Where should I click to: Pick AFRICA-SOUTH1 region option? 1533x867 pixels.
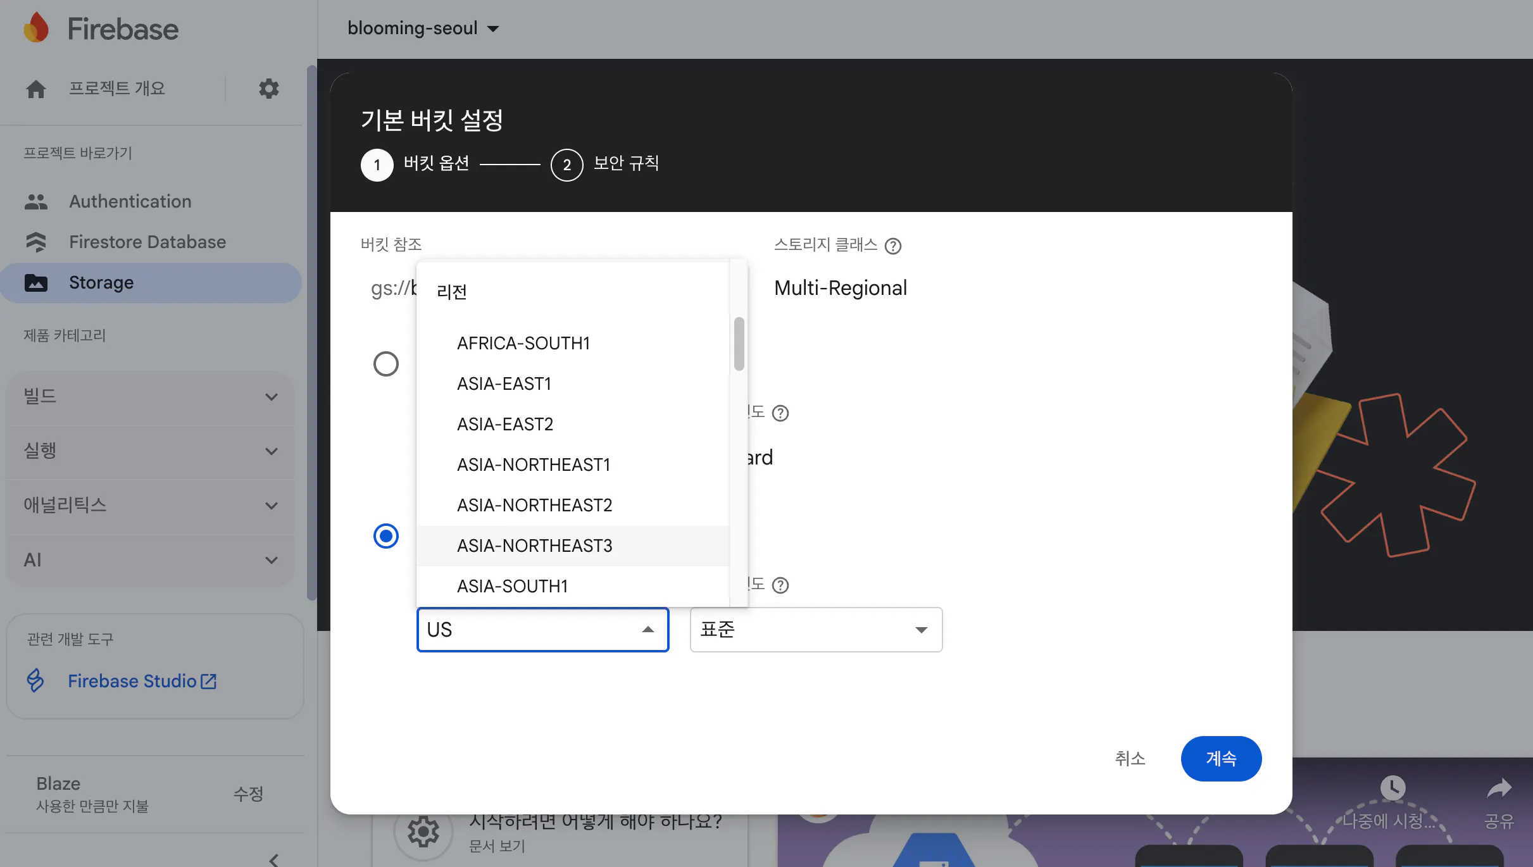pos(523,343)
